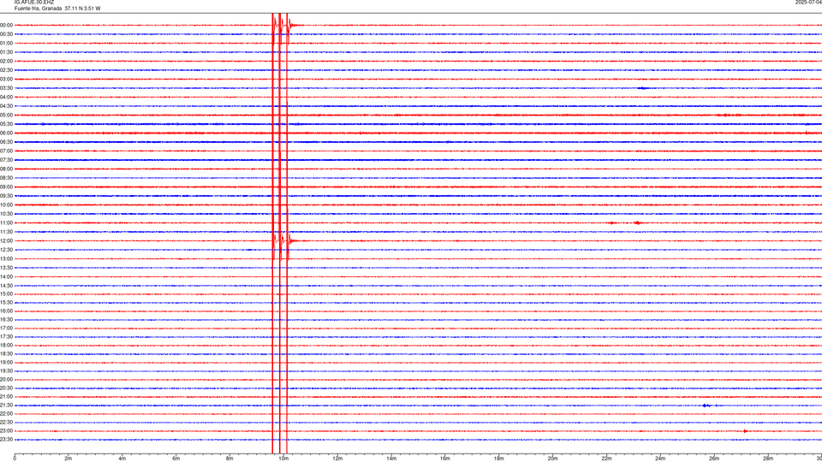Click the small blue event on the 21:30 trace
This screenshot has height=462, width=822.
pyautogui.click(x=708, y=406)
